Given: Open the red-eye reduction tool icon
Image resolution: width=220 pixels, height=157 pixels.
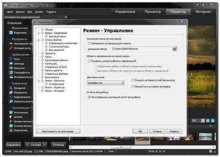Looking at the screenshot, I should pyautogui.click(x=11, y=44).
